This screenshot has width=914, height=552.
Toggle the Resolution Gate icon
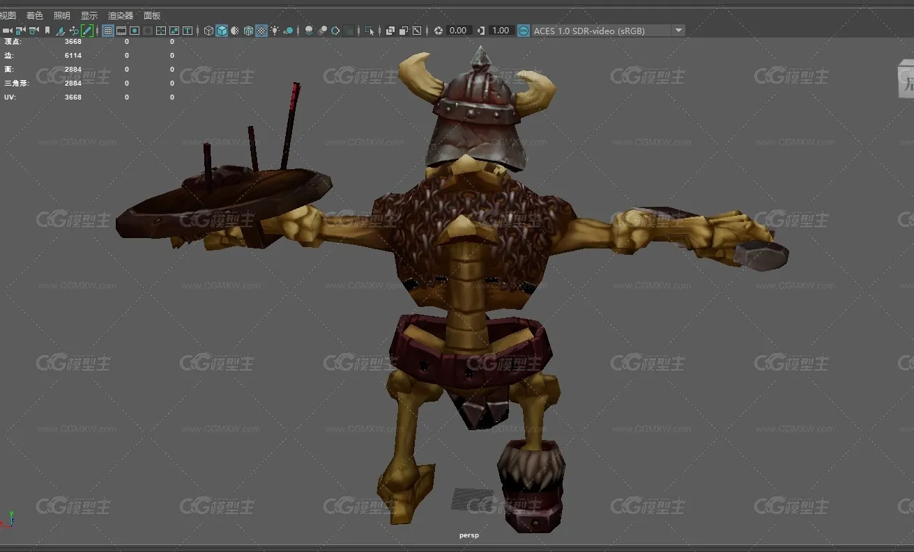135,31
